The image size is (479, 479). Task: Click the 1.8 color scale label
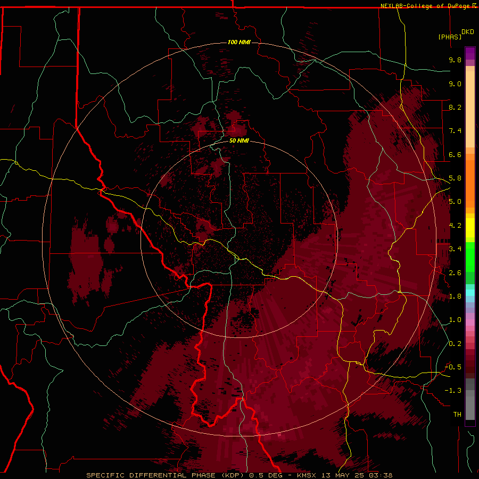[455, 296]
